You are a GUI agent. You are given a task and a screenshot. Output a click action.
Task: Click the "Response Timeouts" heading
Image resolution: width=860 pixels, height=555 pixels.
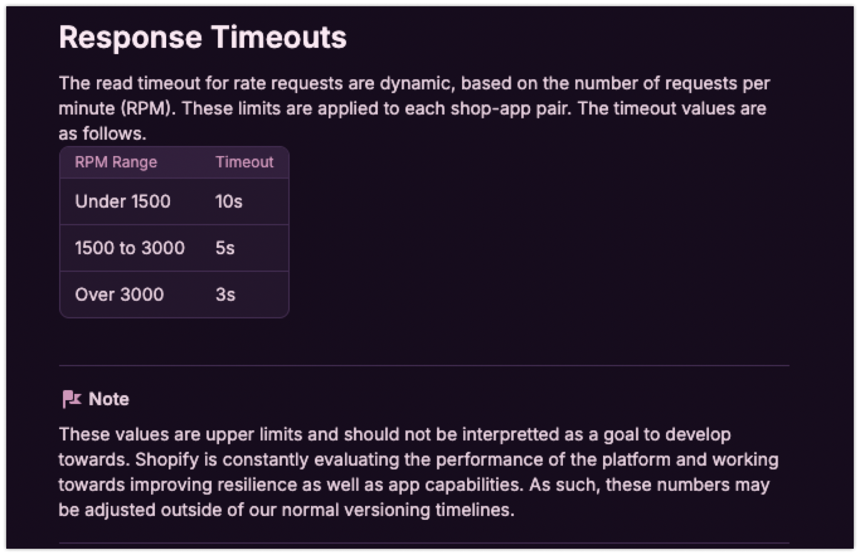point(203,37)
